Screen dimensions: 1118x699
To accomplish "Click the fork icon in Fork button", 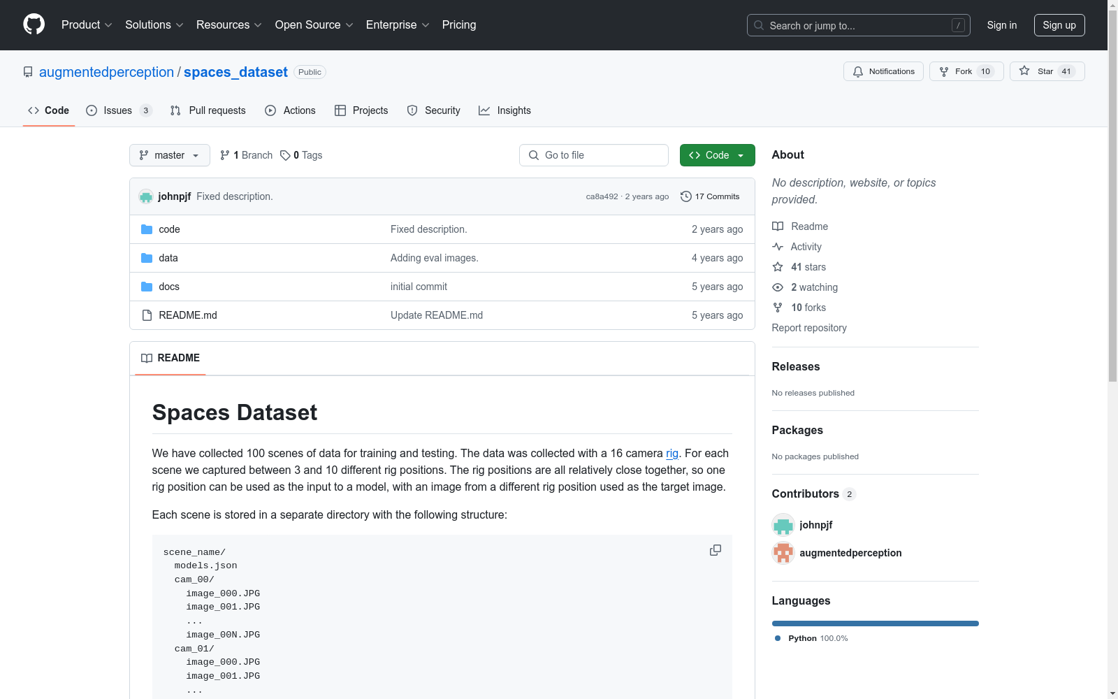I will 944,71.
